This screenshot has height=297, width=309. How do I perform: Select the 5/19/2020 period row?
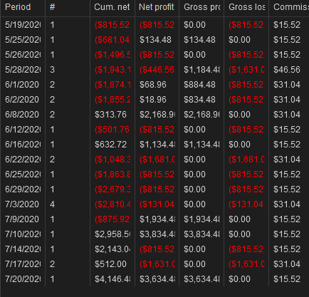(x=154, y=25)
